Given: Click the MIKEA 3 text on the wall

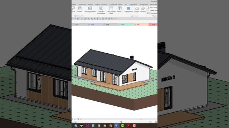Looking at the screenshot, I should [135, 70].
